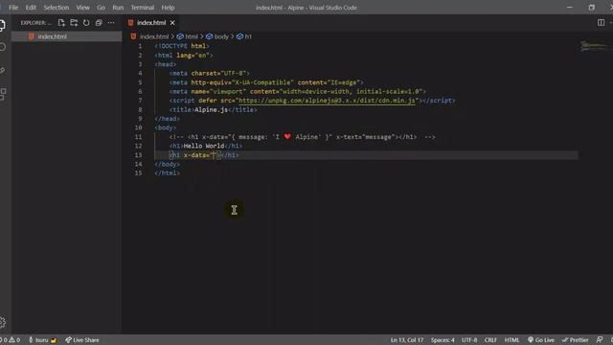Click the EXPLORER panel header title
The height and width of the screenshot is (345, 613).
coord(35,23)
